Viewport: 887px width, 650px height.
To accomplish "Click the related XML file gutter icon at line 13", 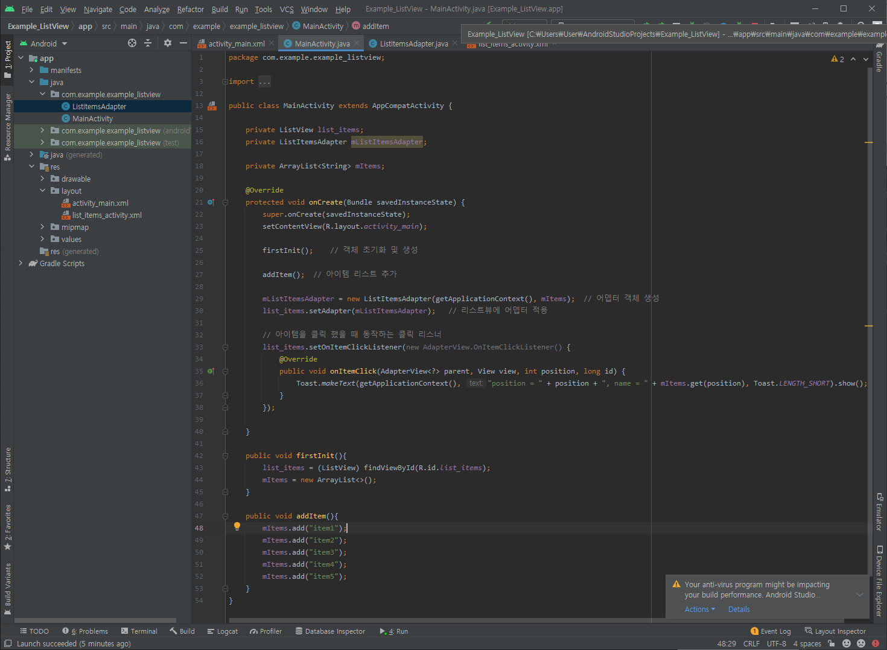I will [x=212, y=106].
